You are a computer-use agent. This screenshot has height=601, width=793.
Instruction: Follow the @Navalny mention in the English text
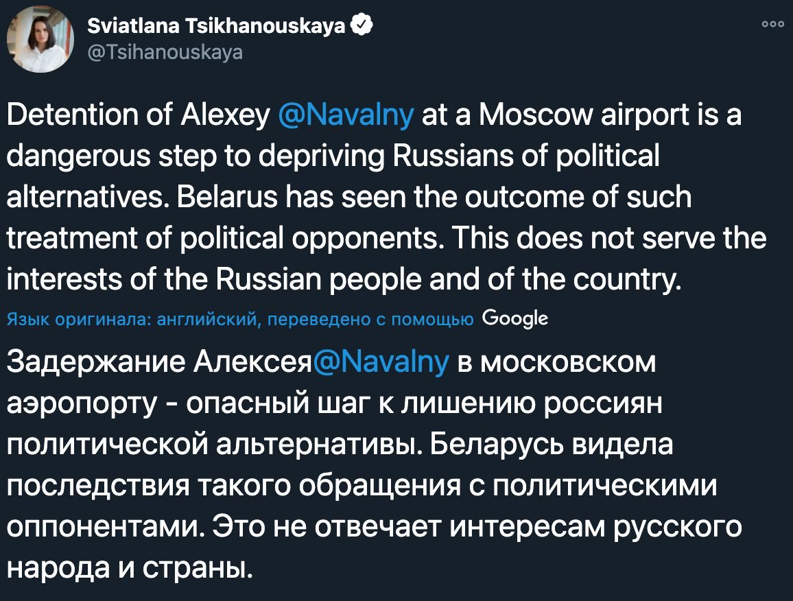(x=346, y=115)
